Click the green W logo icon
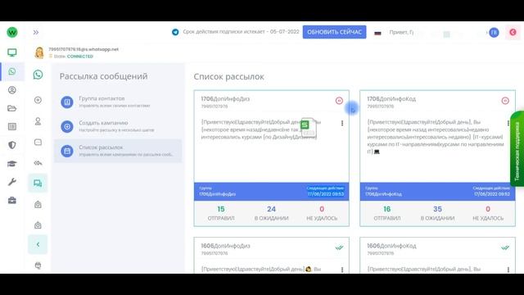524x295 pixels. tap(12, 33)
